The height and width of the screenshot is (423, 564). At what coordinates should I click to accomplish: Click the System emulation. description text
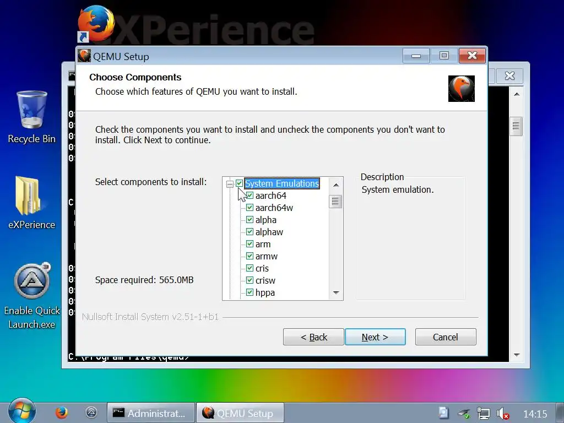coord(398,189)
